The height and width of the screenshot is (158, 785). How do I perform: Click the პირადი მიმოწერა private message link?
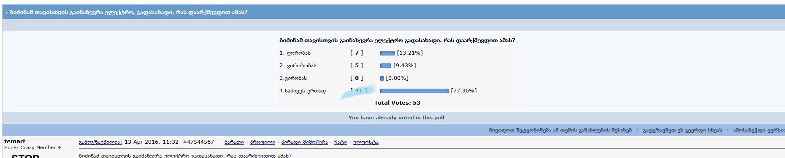305,142
